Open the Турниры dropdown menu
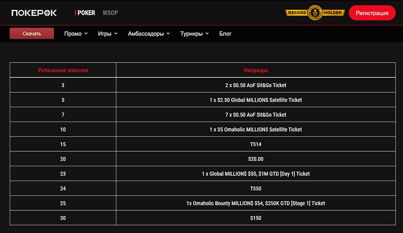The width and height of the screenshot is (403, 233). 194,34
